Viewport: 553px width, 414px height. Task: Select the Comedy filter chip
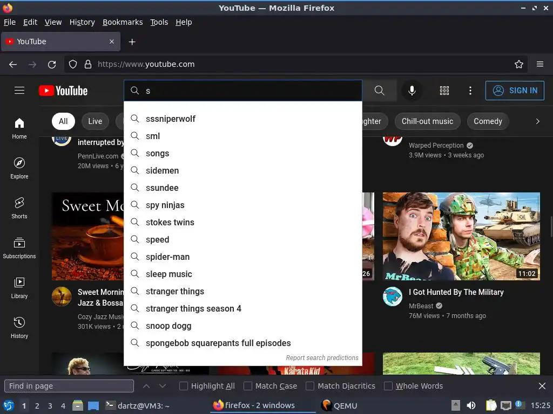click(x=488, y=121)
